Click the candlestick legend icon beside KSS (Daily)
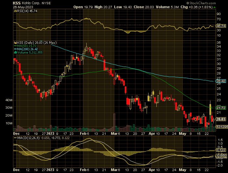The height and width of the screenshot is (173, 228). coord(15,43)
